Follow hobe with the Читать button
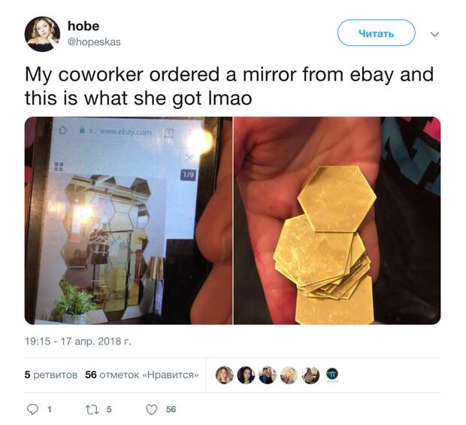This screenshot has width=466, height=425. coord(376,32)
